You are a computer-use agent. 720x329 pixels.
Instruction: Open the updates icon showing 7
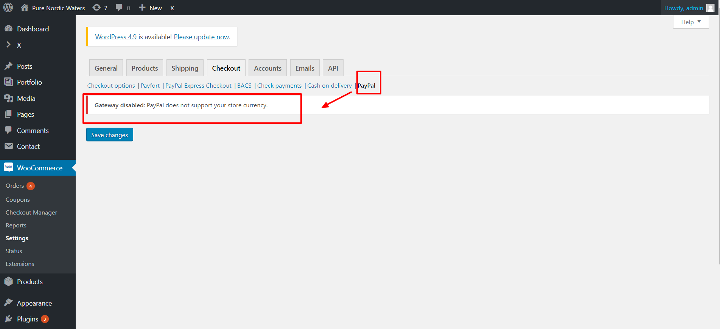tap(97, 8)
